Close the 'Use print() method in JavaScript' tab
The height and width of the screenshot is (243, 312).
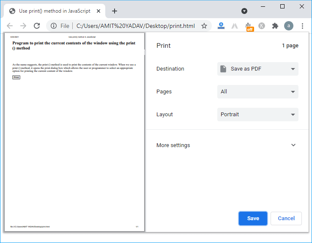[x=99, y=11]
